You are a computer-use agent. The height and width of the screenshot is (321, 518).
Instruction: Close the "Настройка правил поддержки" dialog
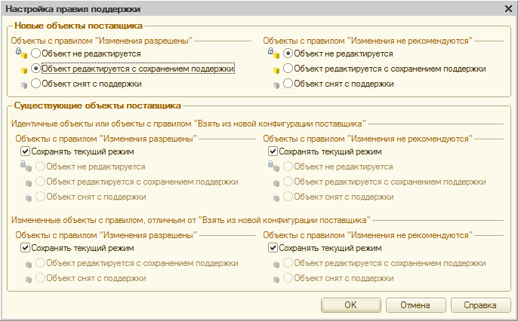tap(507, 8)
